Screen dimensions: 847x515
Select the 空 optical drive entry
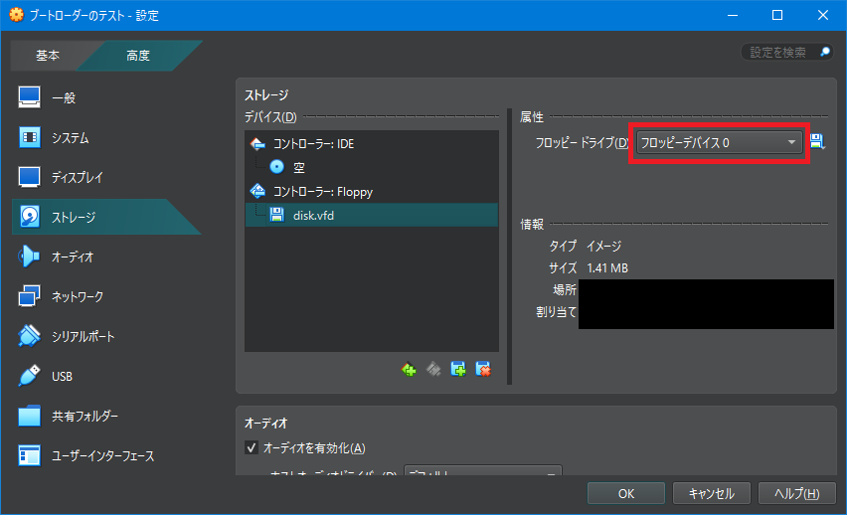(371, 167)
